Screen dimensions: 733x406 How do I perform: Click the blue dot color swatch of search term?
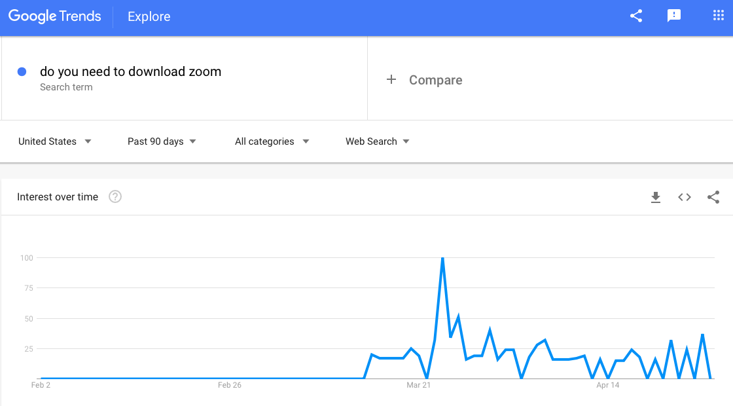(x=22, y=72)
